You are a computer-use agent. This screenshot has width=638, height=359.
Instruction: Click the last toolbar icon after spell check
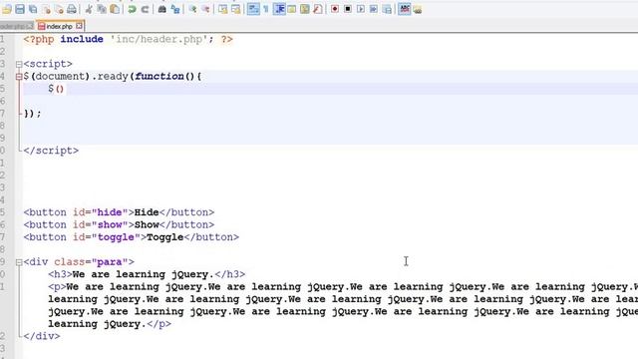418,9
